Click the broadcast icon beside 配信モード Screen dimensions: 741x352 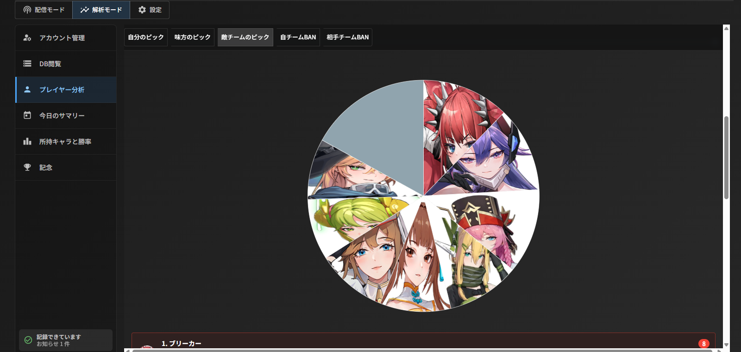27,10
